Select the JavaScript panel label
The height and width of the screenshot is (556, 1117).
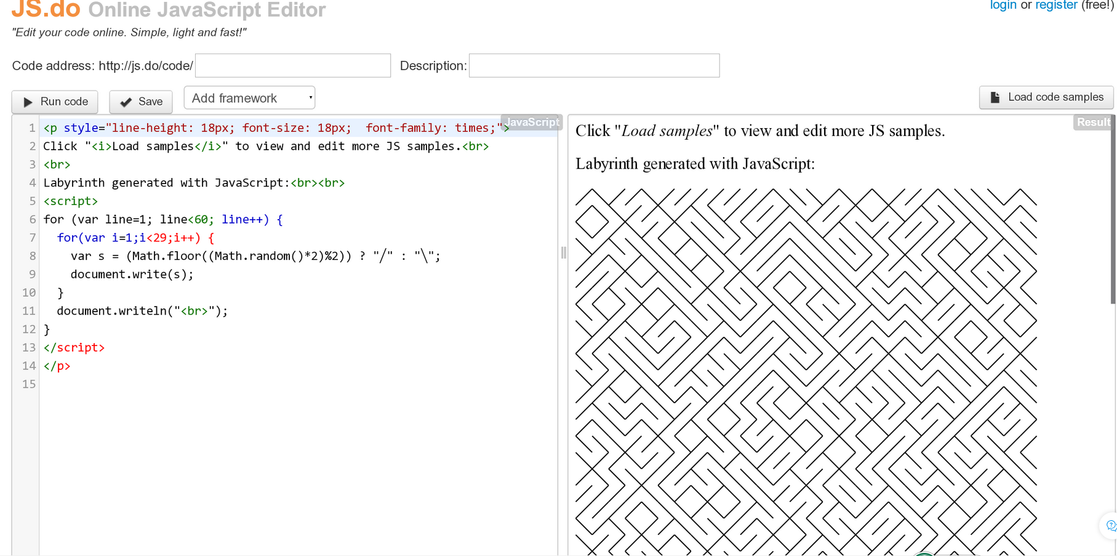click(x=532, y=122)
